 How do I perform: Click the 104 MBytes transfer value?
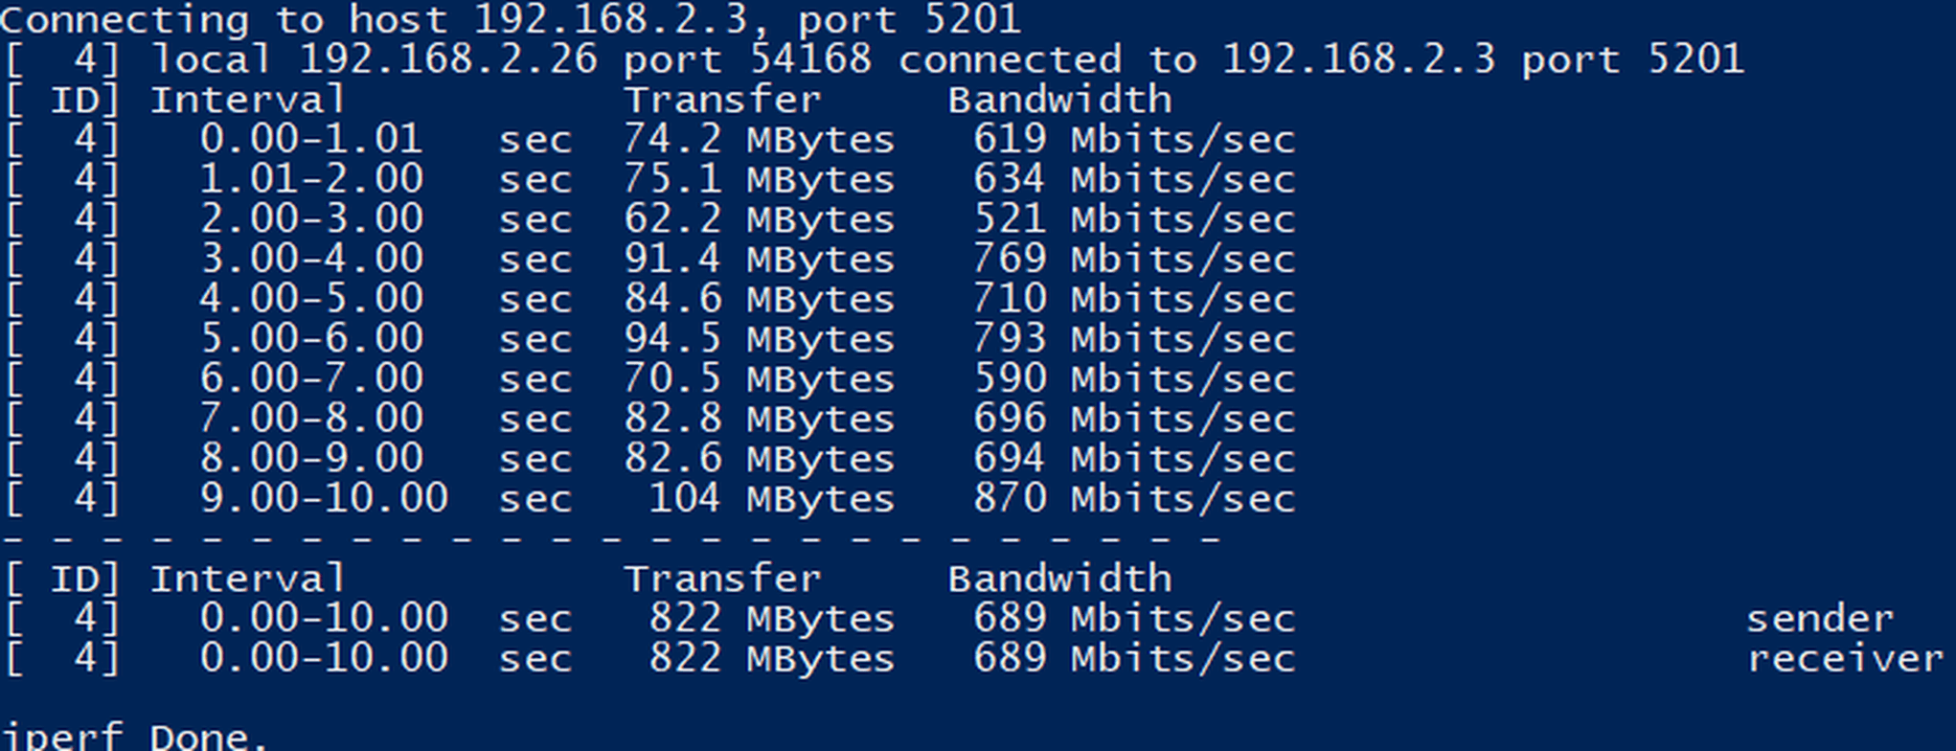[x=771, y=498]
